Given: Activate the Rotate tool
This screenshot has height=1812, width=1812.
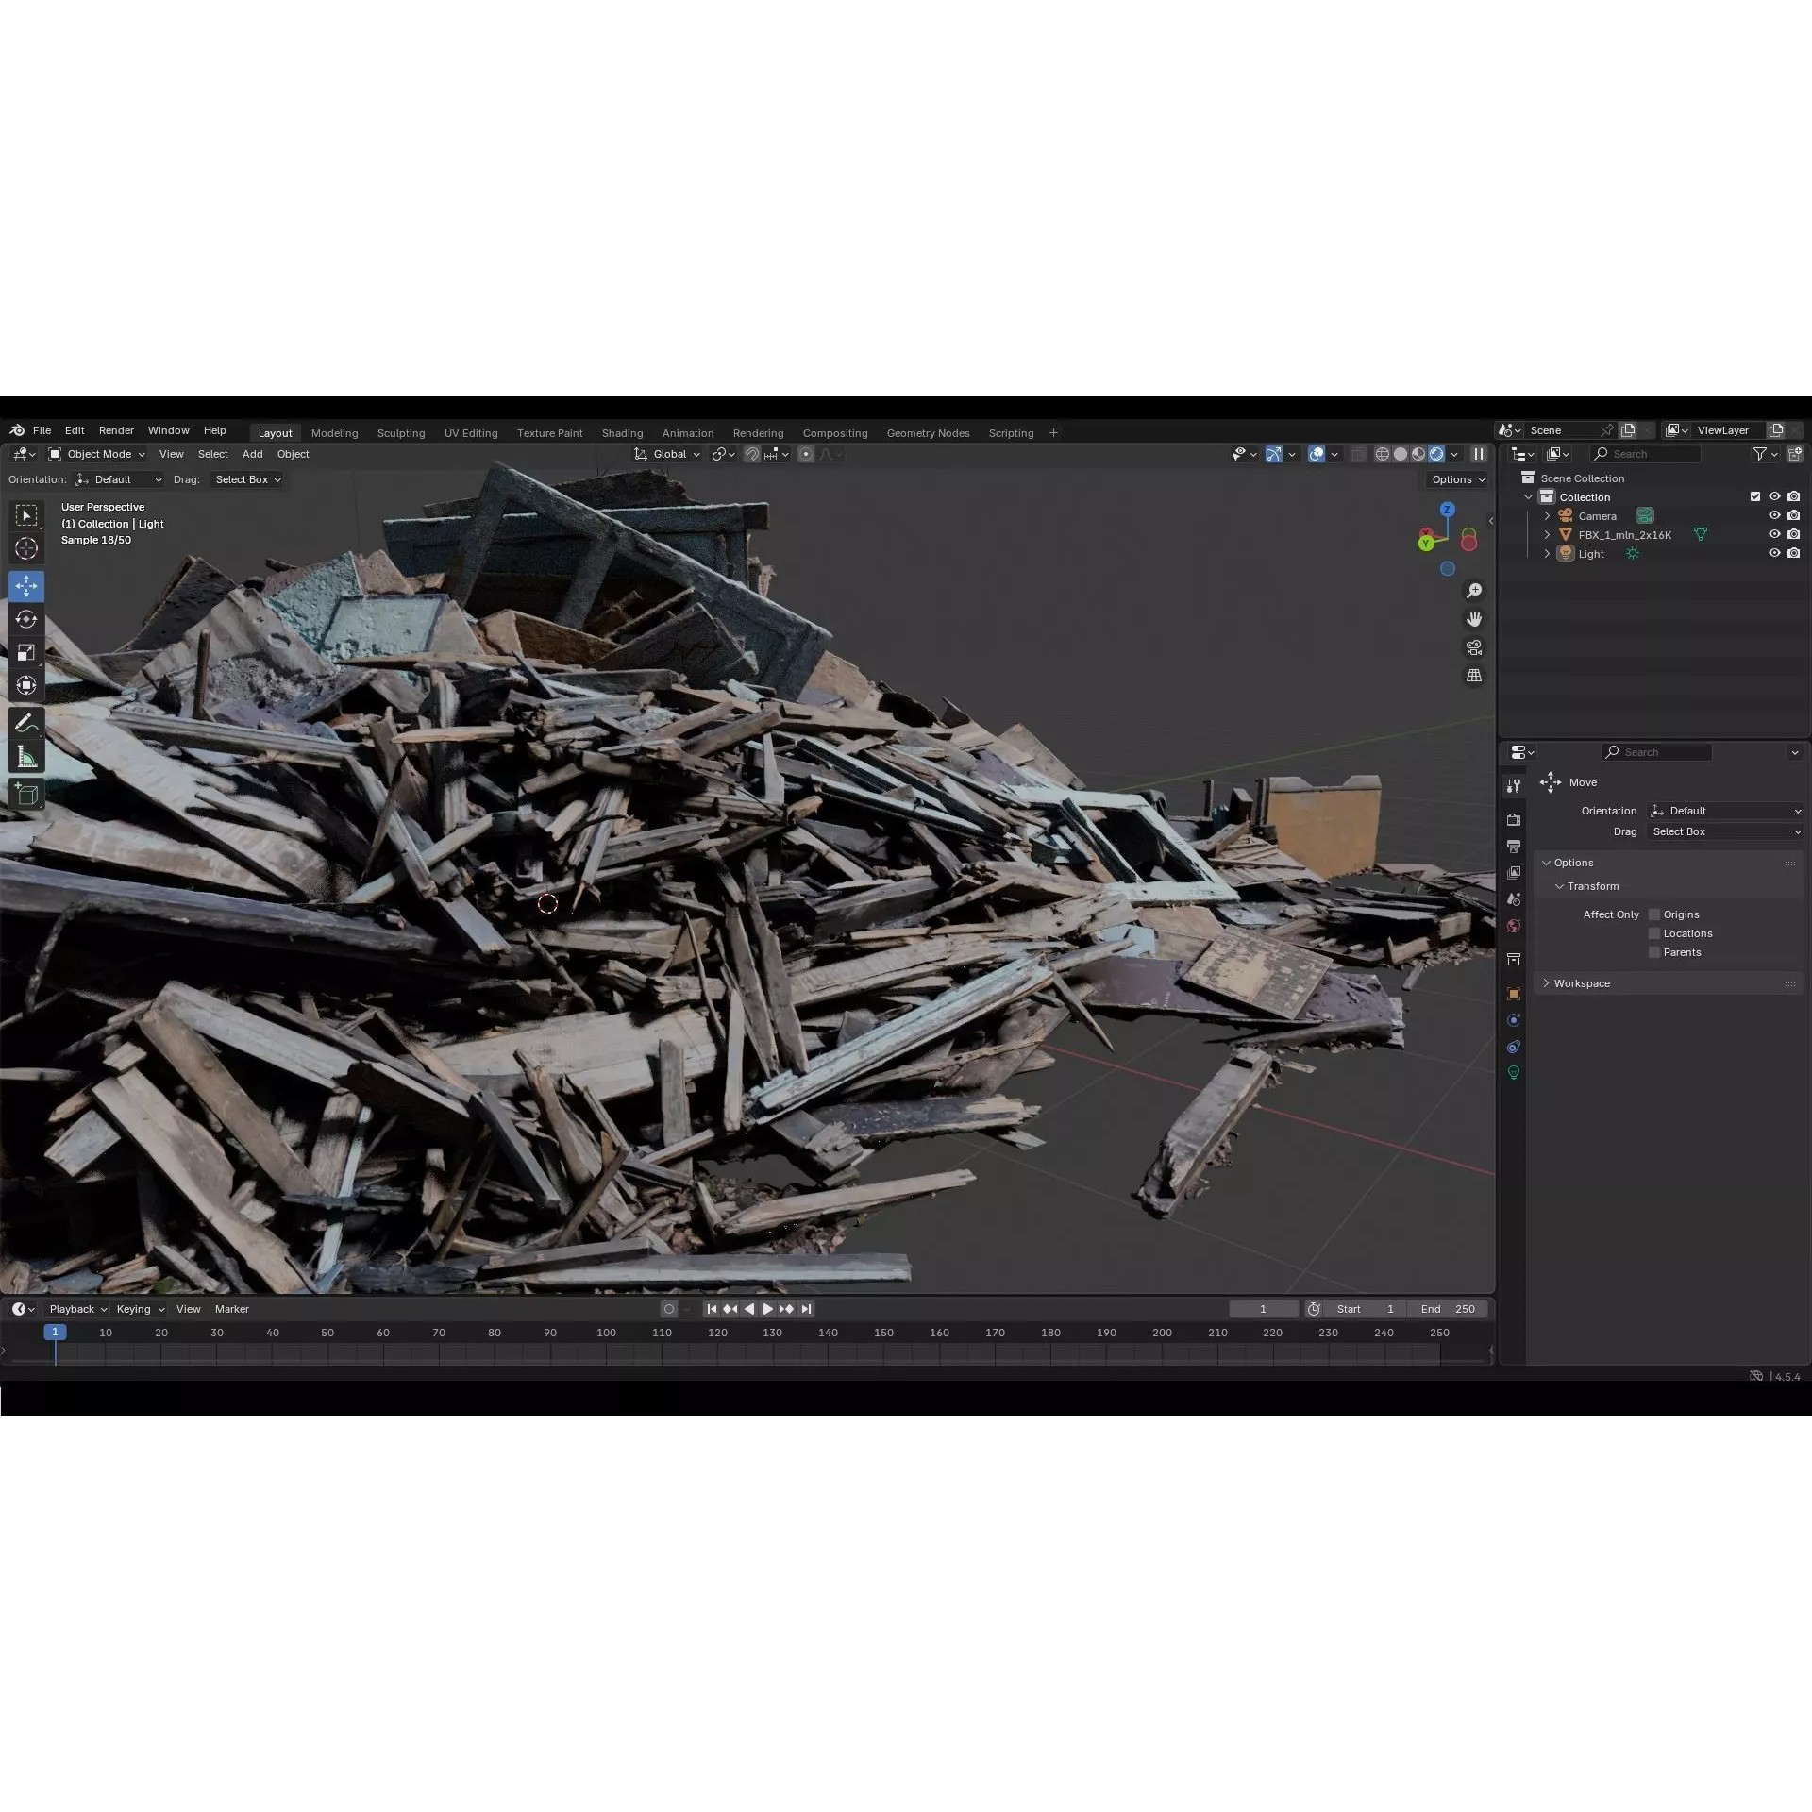Looking at the screenshot, I should click(26, 619).
